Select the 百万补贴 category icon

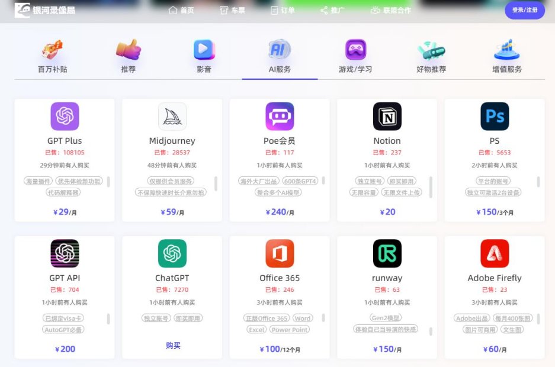pyautogui.click(x=52, y=50)
